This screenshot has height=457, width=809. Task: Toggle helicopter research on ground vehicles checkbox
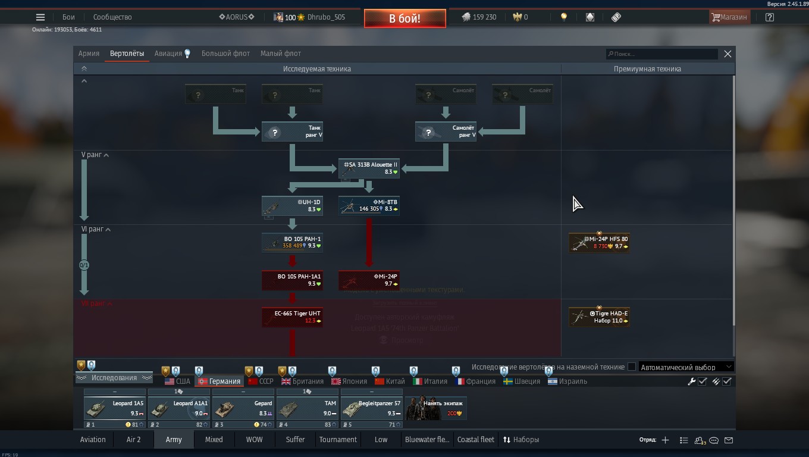click(x=632, y=367)
